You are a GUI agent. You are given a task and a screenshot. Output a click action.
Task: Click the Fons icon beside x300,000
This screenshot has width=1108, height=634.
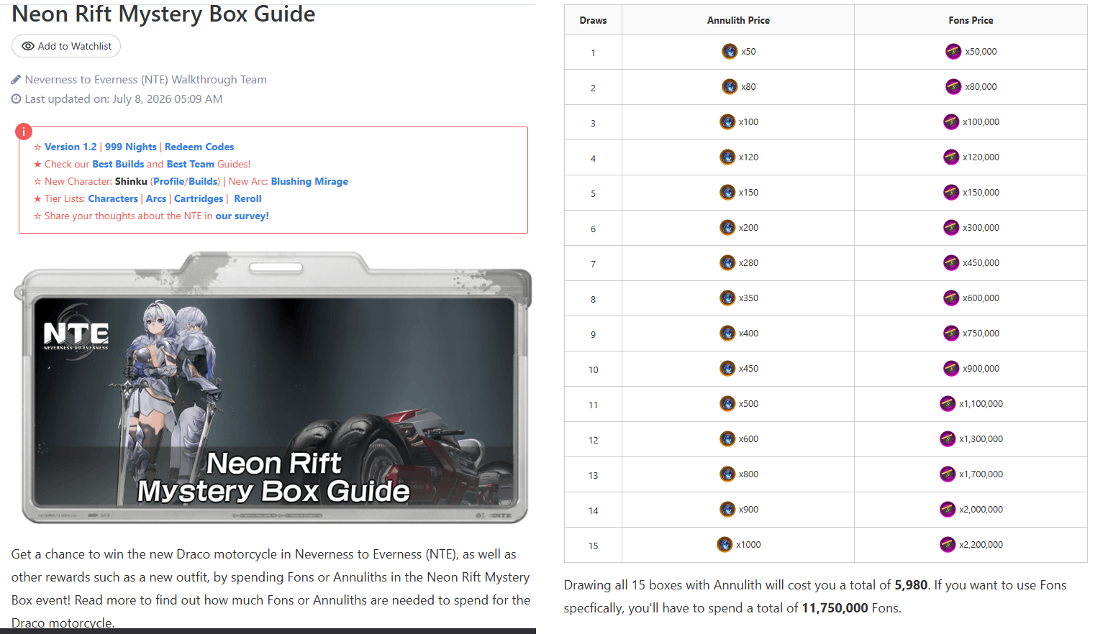[951, 227]
